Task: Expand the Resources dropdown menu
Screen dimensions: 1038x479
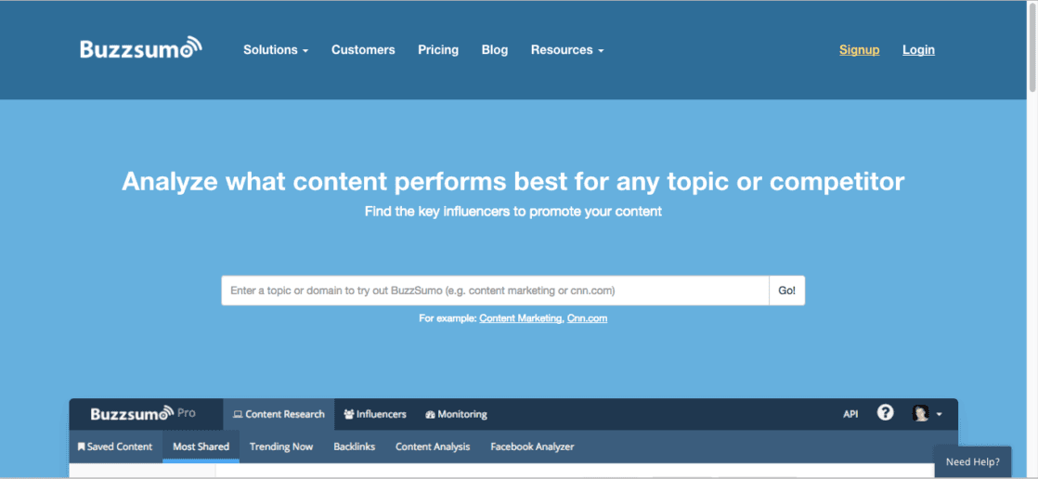Action: (x=567, y=49)
